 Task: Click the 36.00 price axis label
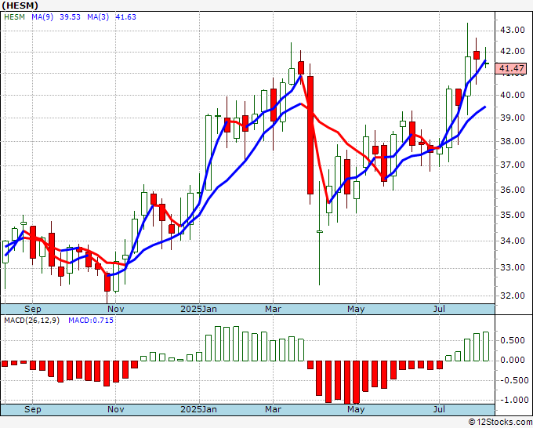point(513,190)
